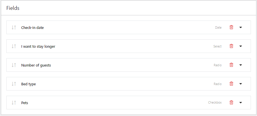Click sort handle for I want to stay longer

coord(14,46)
